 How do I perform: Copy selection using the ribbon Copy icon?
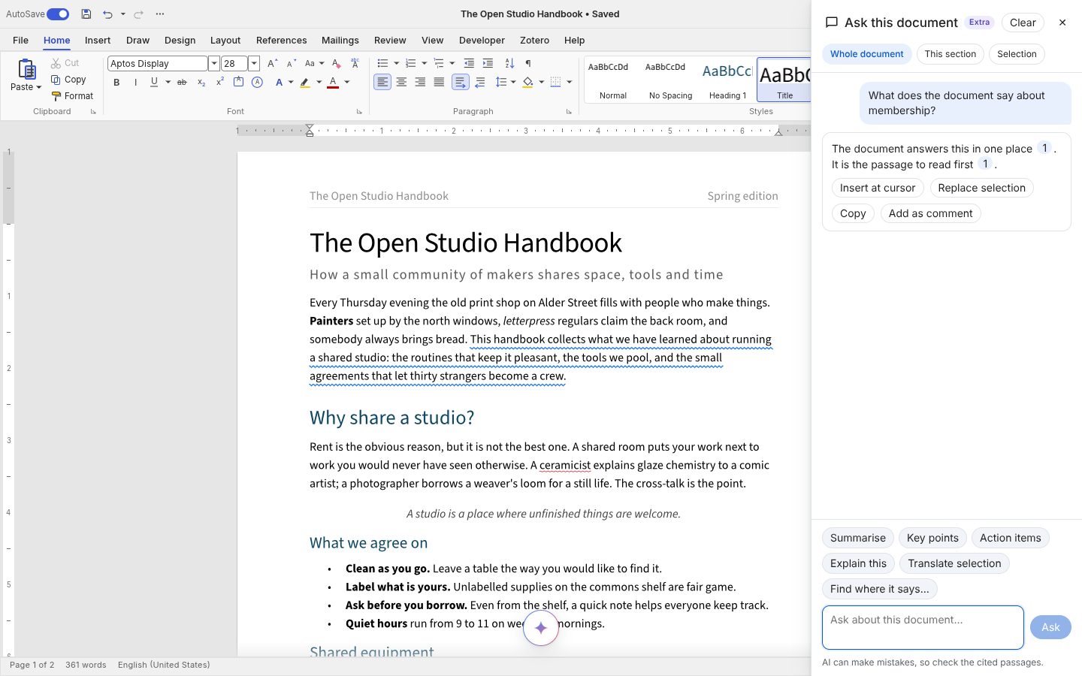(56, 80)
